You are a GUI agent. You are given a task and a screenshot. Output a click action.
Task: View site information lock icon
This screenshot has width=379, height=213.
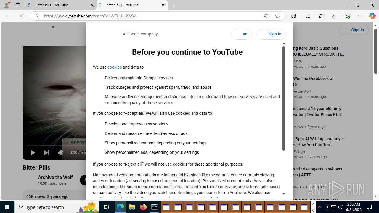point(37,16)
